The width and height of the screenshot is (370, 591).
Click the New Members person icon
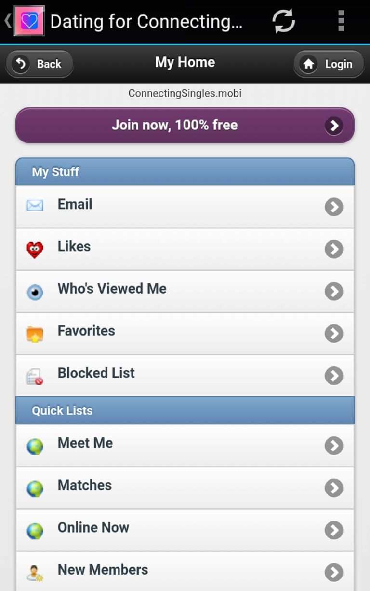(x=35, y=573)
